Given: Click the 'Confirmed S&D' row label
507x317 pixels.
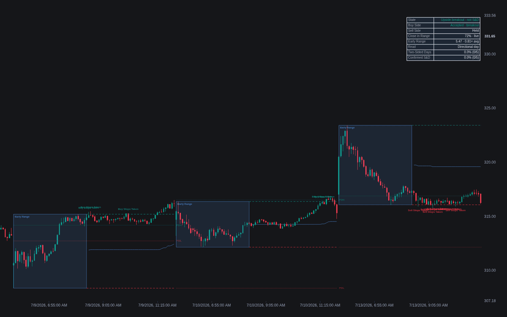Looking at the screenshot, I should click(x=420, y=58).
